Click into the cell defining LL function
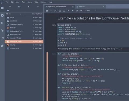The width and height of the screenshot is (129, 101). pos(93,76)
